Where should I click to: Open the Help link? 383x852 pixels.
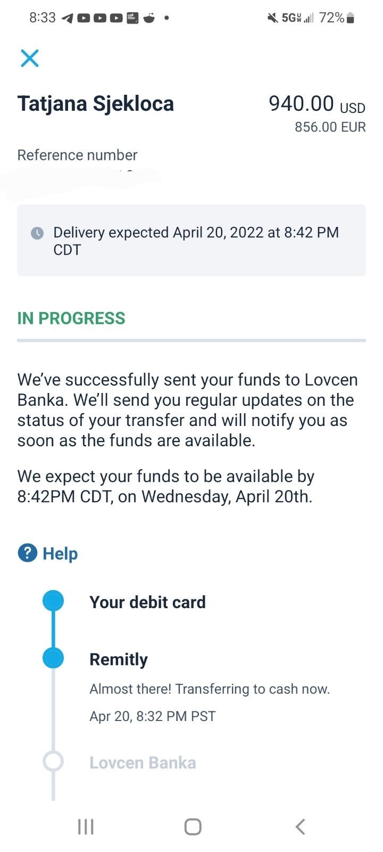(x=60, y=554)
